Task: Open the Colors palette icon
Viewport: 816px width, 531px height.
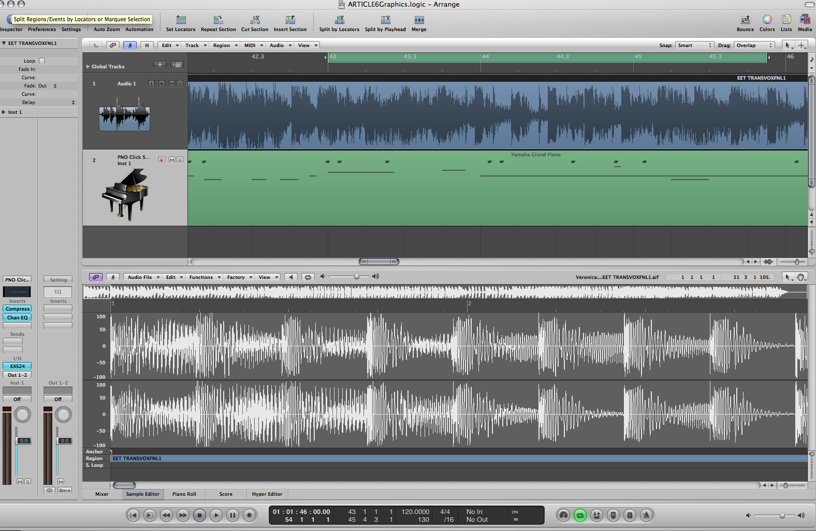Action: coord(767,19)
